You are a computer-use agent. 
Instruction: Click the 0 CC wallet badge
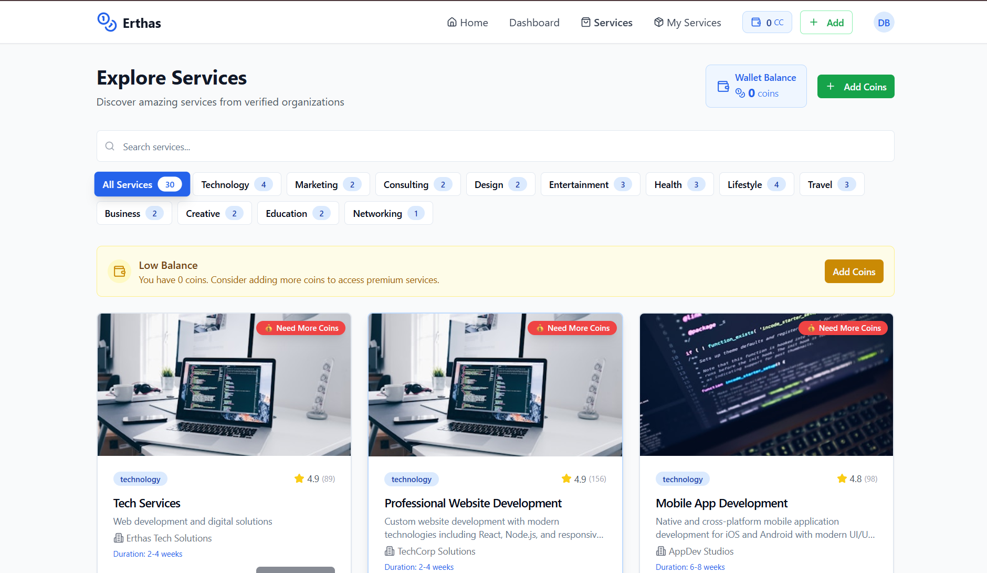[767, 22]
